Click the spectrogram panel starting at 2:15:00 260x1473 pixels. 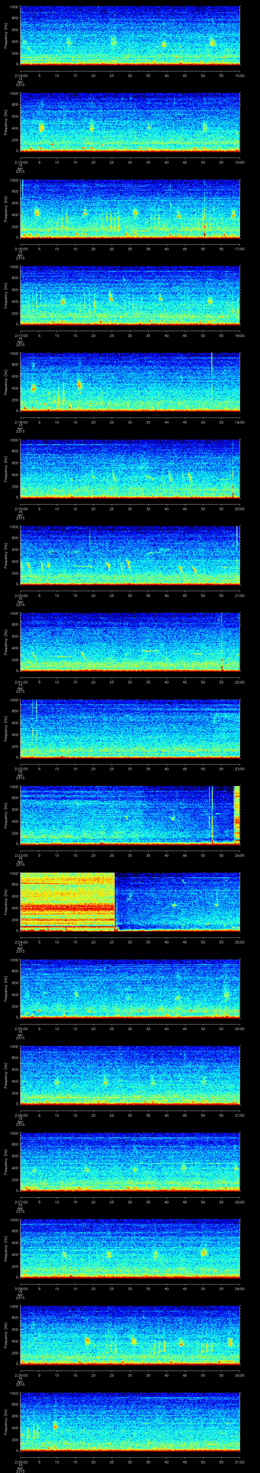[x=130, y=122]
